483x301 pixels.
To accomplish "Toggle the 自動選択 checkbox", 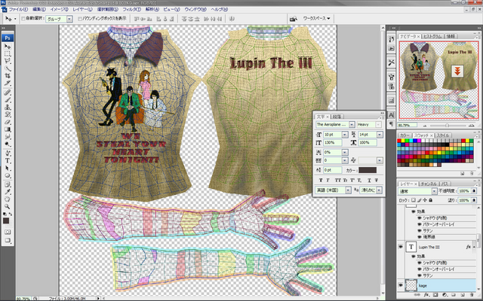I will pyautogui.click(x=23, y=19).
